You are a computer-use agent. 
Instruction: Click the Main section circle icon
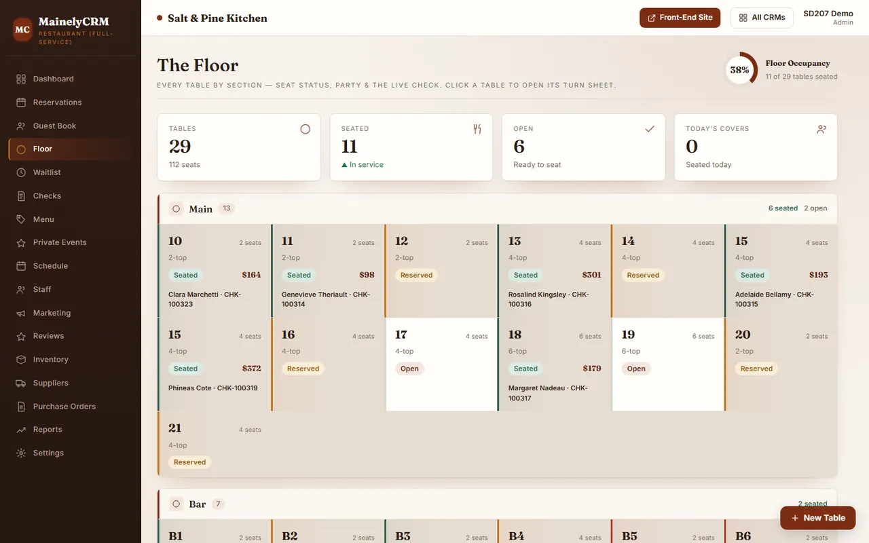[x=176, y=209]
